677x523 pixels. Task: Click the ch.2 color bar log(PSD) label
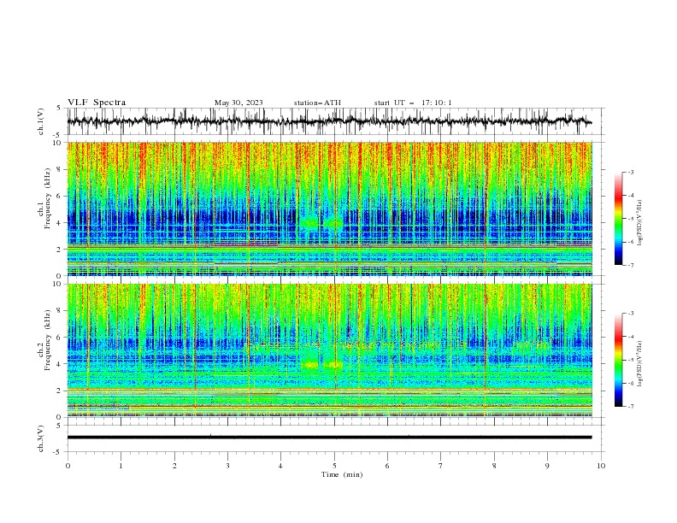tap(639, 364)
